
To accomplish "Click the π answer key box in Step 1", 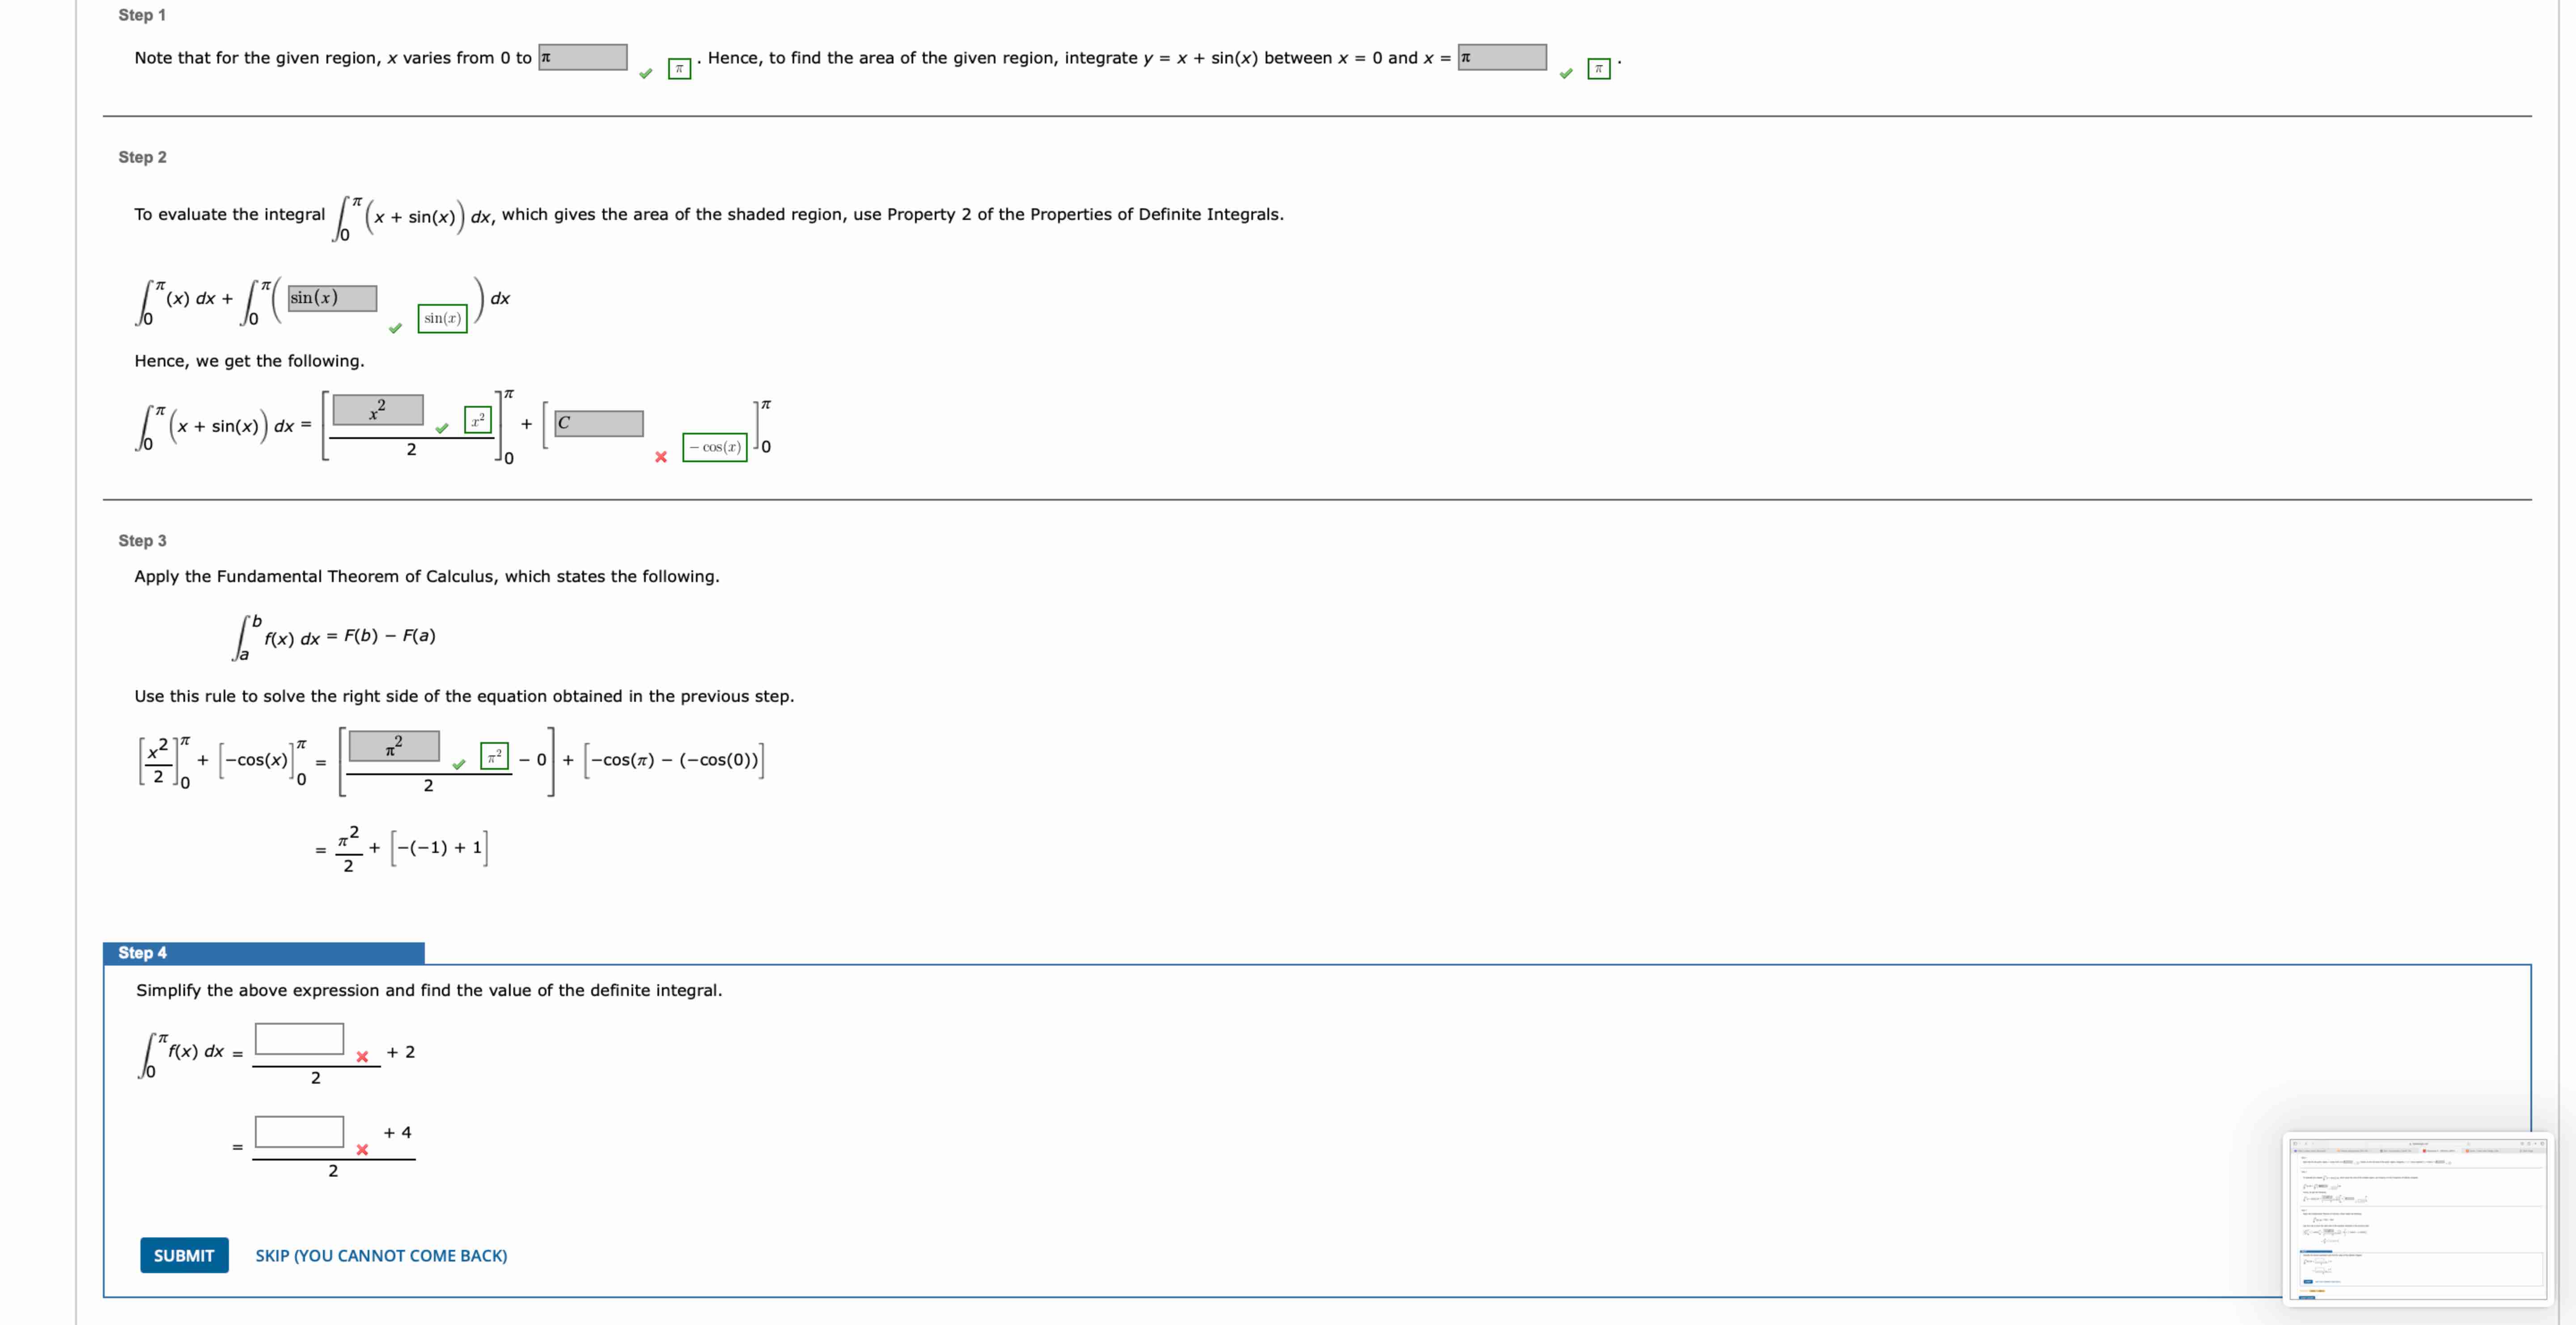I will tap(679, 69).
